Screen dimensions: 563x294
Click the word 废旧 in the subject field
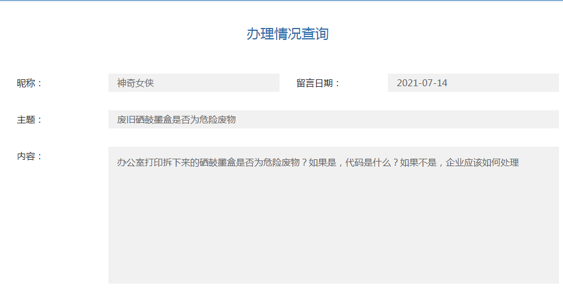click(x=126, y=120)
